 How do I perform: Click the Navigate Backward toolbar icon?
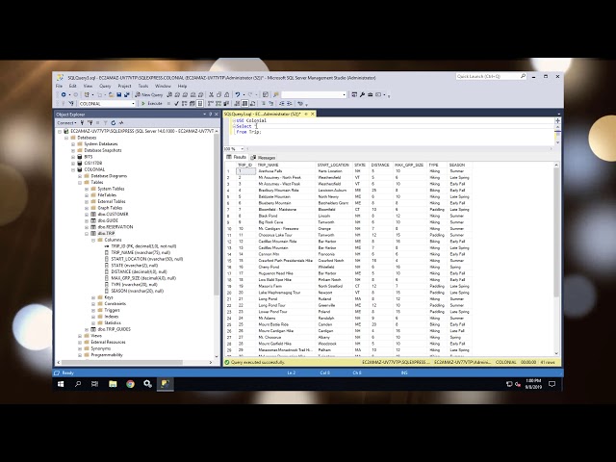(x=64, y=94)
